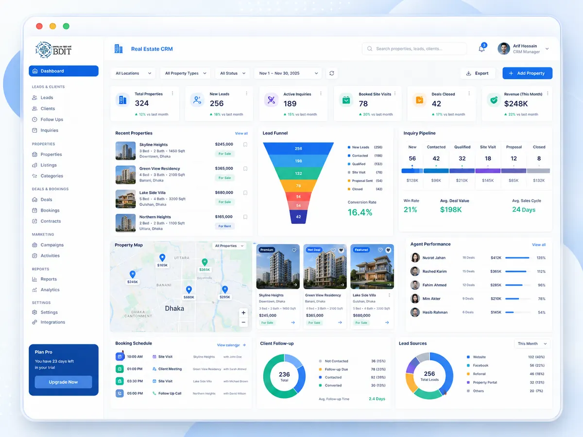This screenshot has height=437, width=583.
Task: Open View all in Recent Properties
Action: coord(241,133)
